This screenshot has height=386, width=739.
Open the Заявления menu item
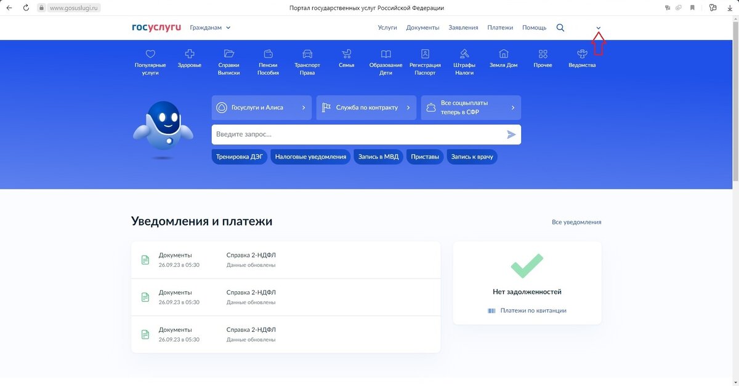tap(463, 28)
